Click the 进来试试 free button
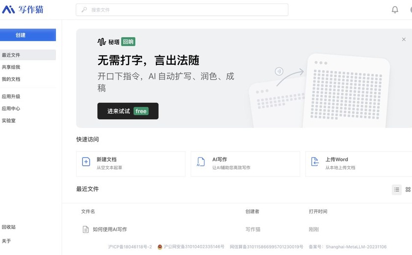 (x=128, y=111)
